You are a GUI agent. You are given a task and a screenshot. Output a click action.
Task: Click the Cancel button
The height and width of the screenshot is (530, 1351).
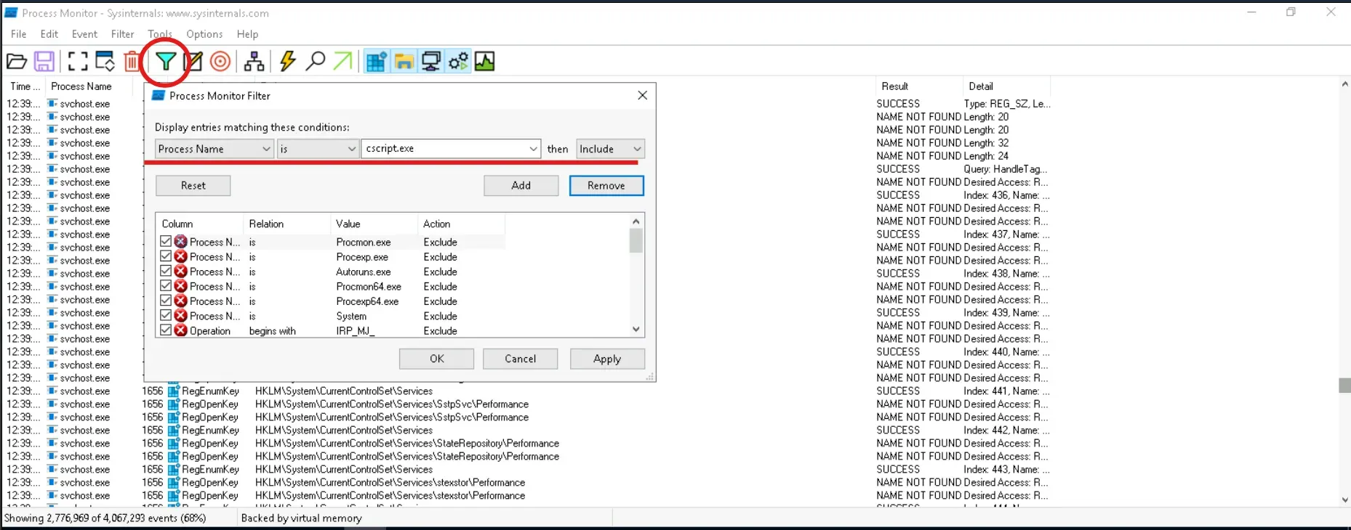[521, 359]
